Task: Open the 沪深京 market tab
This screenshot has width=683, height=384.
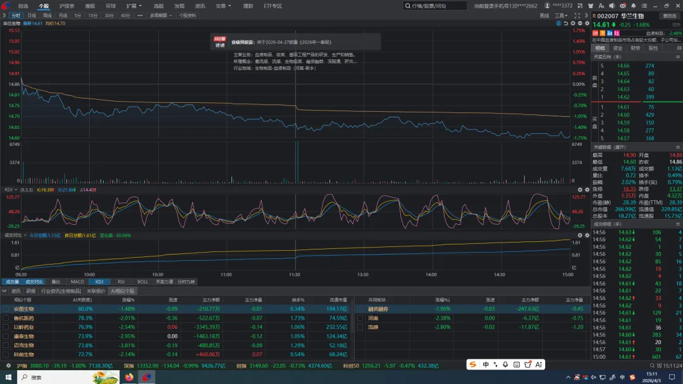Action: click(x=66, y=6)
